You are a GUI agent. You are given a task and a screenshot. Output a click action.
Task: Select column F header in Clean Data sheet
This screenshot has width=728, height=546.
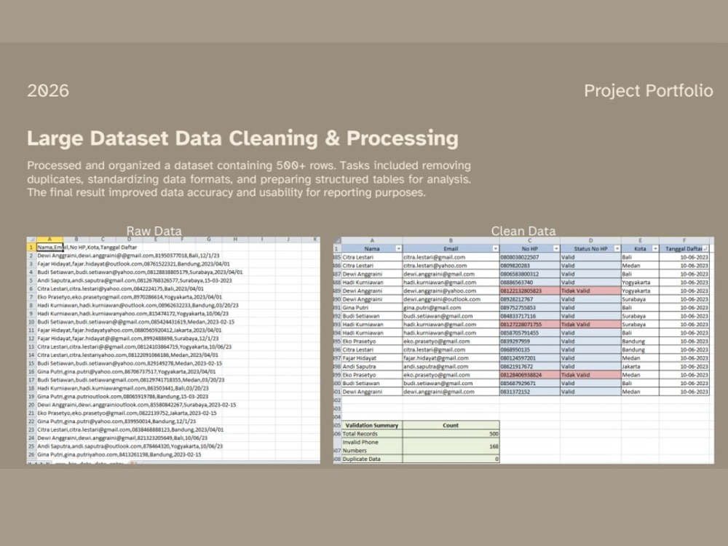(x=684, y=240)
